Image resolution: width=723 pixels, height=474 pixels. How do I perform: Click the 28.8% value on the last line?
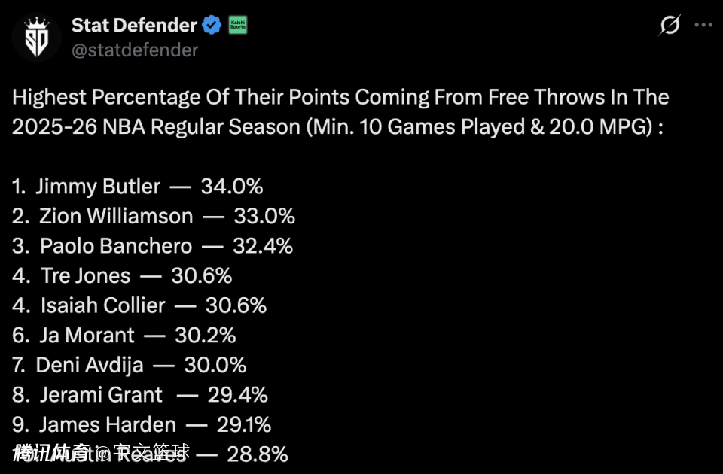tap(257, 454)
